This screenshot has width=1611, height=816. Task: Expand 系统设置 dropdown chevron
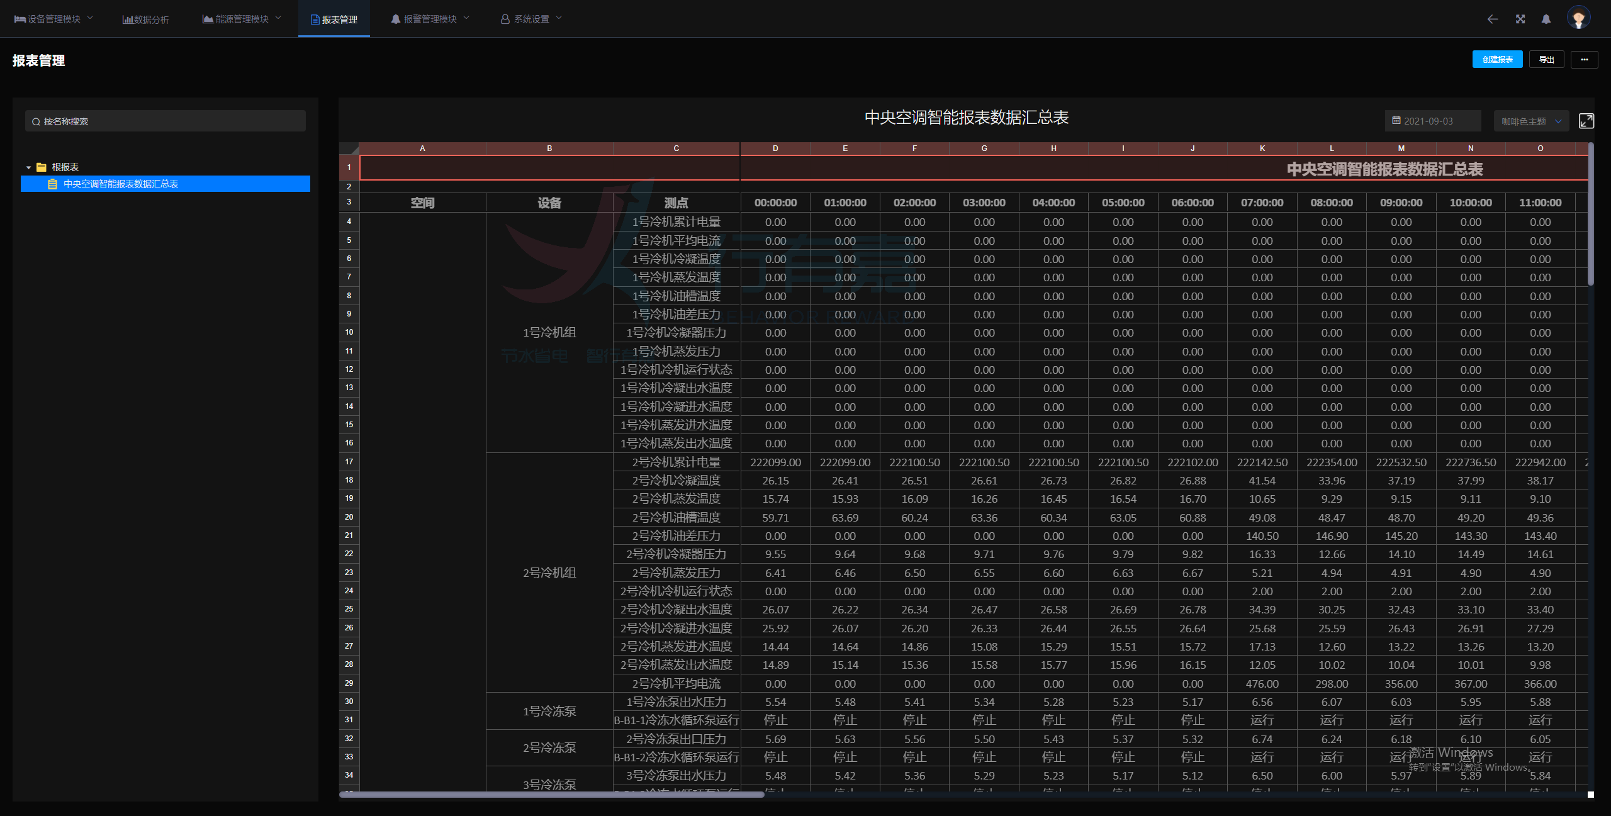[x=559, y=18]
